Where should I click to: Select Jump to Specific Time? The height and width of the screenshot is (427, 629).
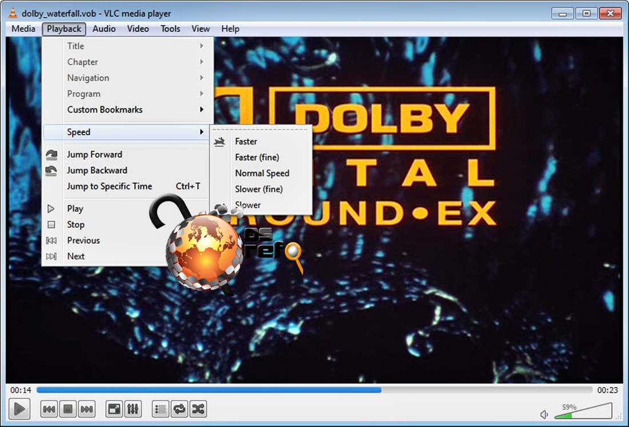pos(128,186)
